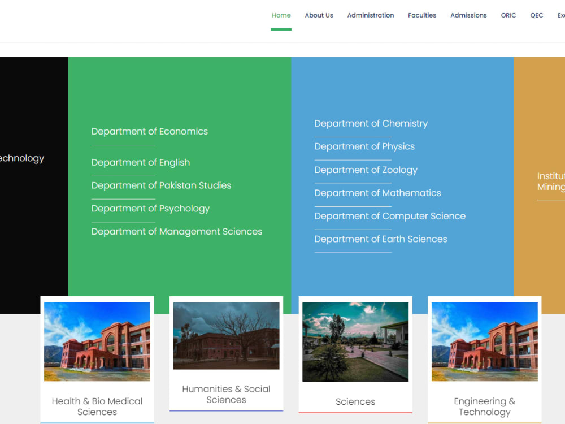Go to Department of Computer Science
565x424 pixels.
tap(390, 216)
